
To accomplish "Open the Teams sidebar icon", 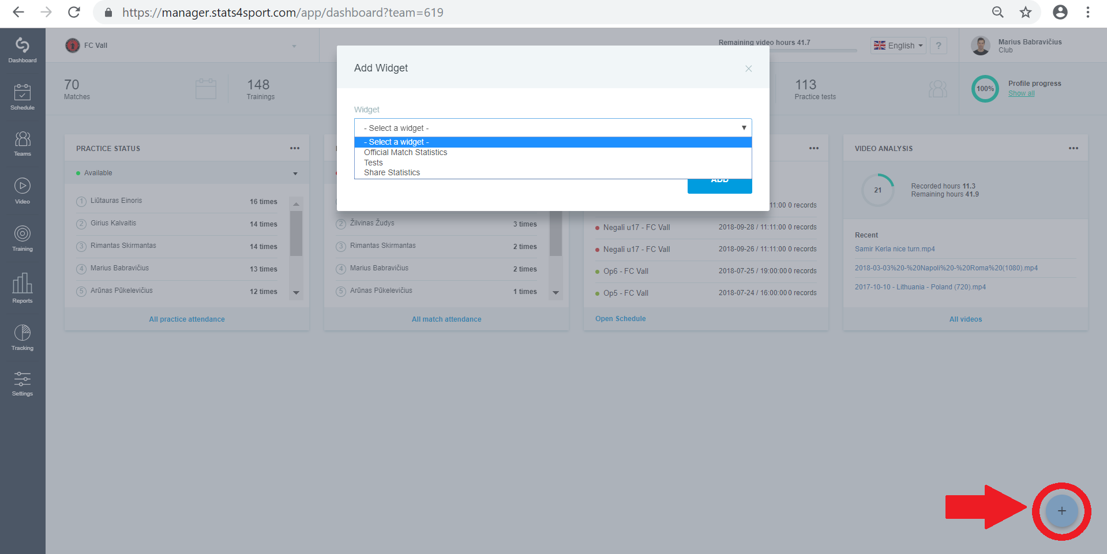I will coord(22,143).
